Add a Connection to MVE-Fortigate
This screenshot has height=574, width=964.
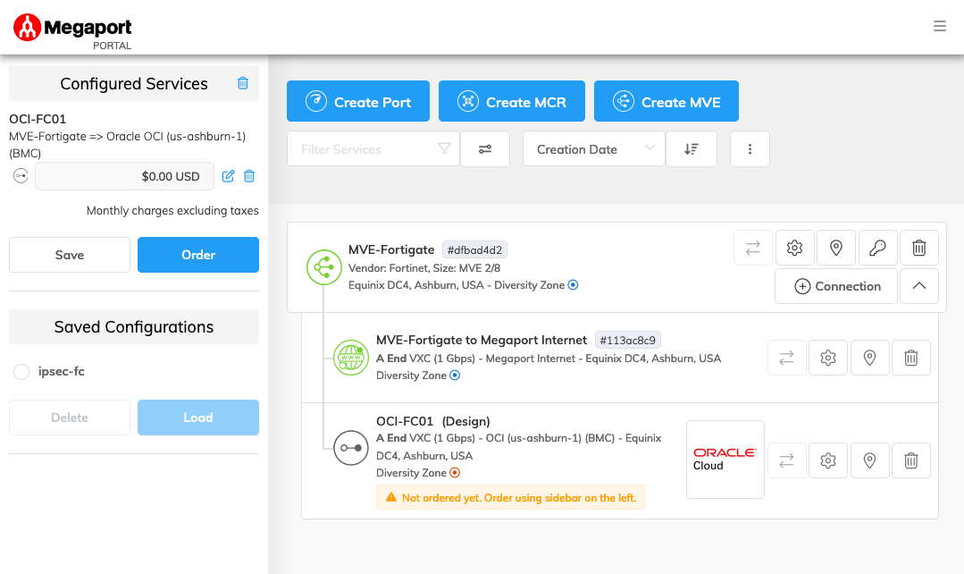point(836,286)
